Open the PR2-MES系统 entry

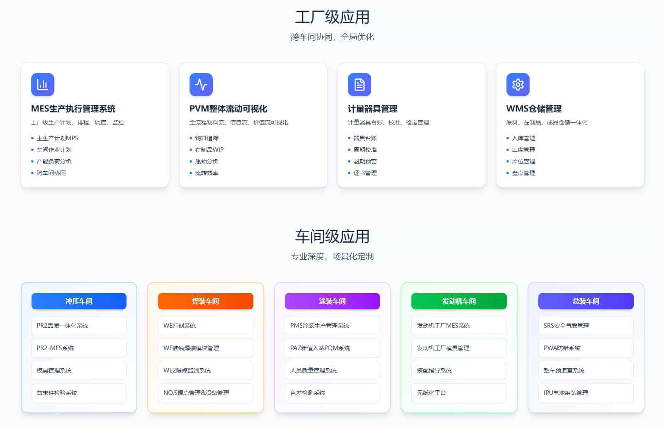79,348
